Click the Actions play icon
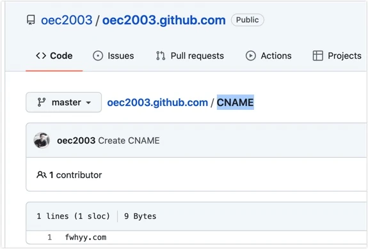This screenshot has height=249, width=368. (x=251, y=56)
